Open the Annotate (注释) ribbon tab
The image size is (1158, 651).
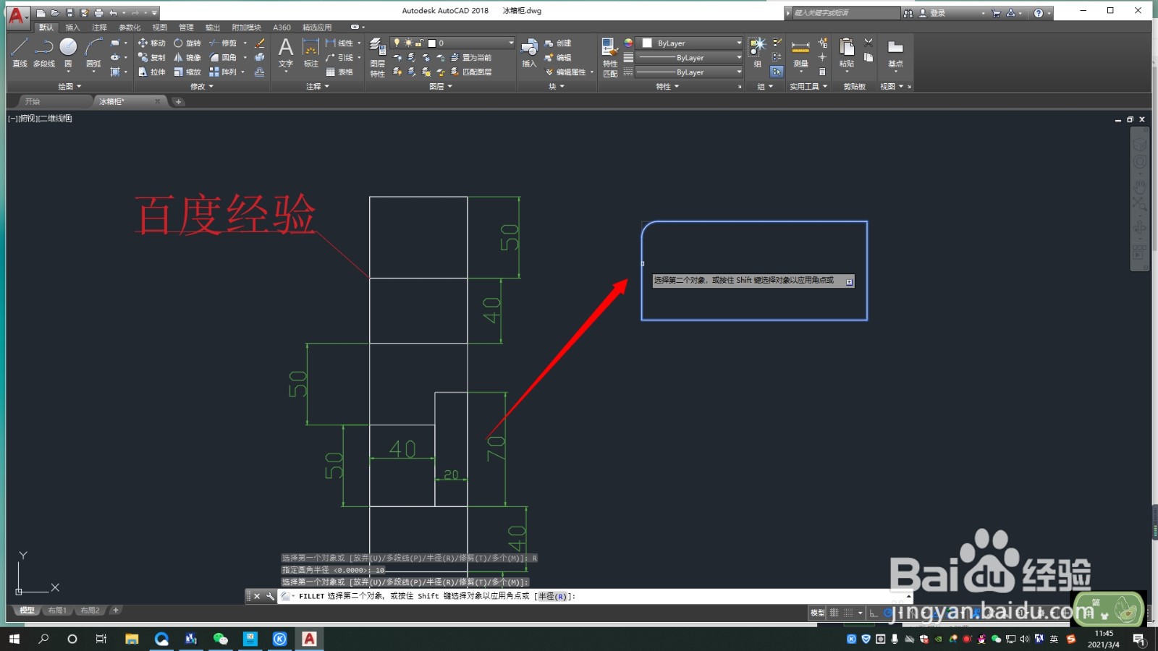click(x=99, y=27)
